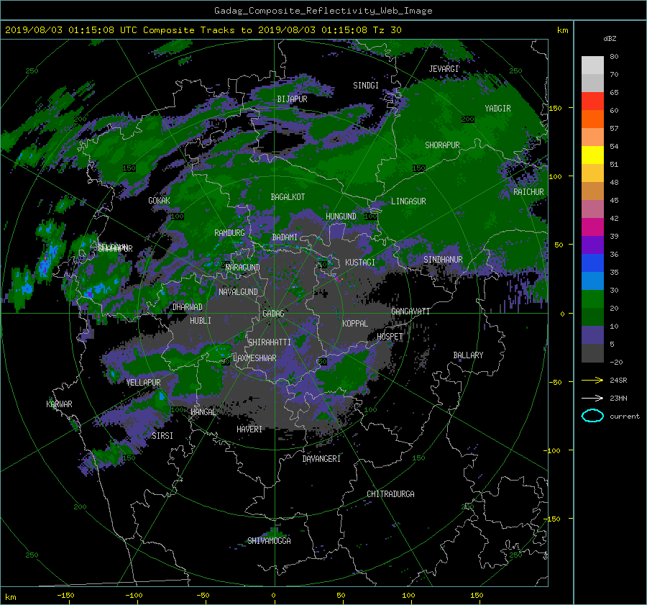
Task: Click the BADAMI city label
Action: pos(285,237)
